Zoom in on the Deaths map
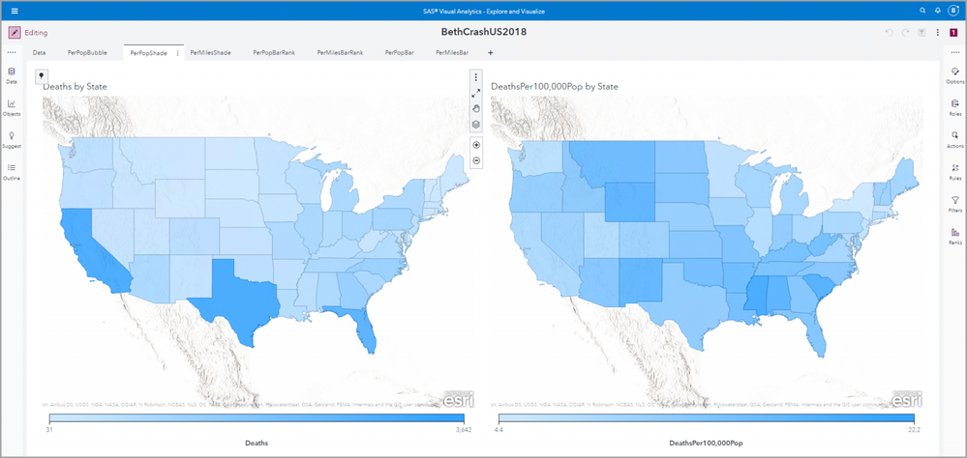Screen dimensions: 967x458 point(476,145)
